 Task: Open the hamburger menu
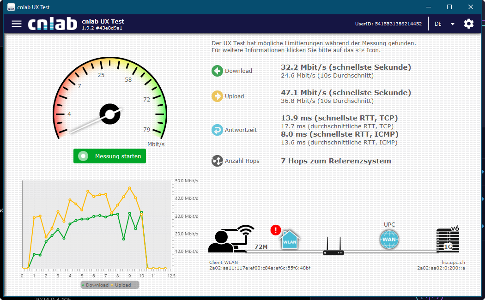(x=17, y=24)
